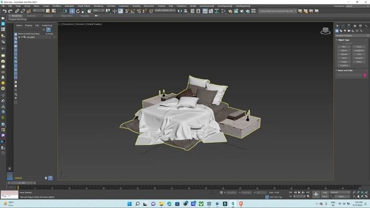Viewport: 370px width, 208px height.
Task: Activate Select and Scale tool
Action: coord(83,11)
